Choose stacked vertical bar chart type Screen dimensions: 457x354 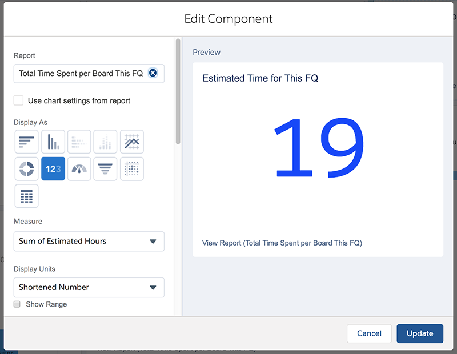106,142
